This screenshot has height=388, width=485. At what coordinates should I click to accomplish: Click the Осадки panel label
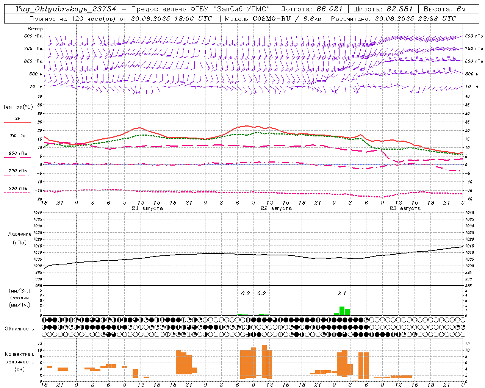[x=20, y=298]
